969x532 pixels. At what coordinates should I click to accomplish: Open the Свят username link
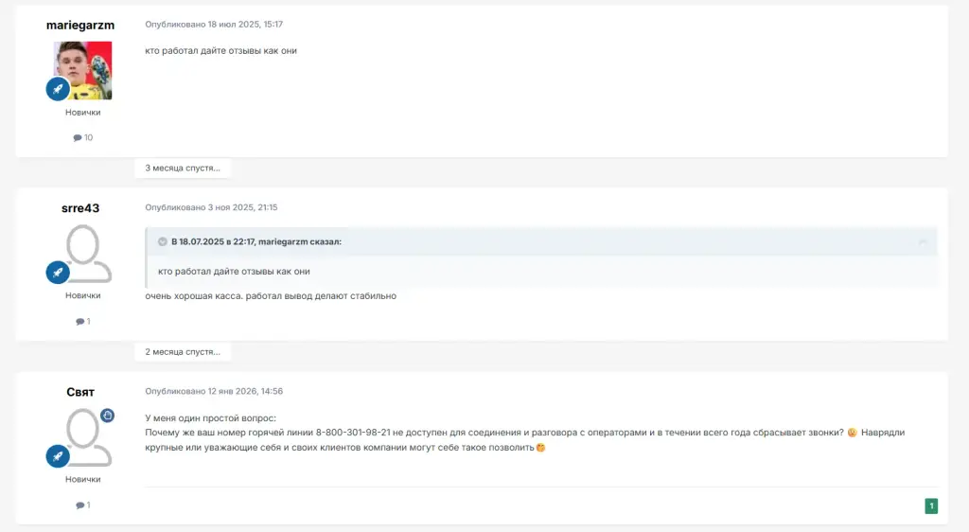(80, 392)
